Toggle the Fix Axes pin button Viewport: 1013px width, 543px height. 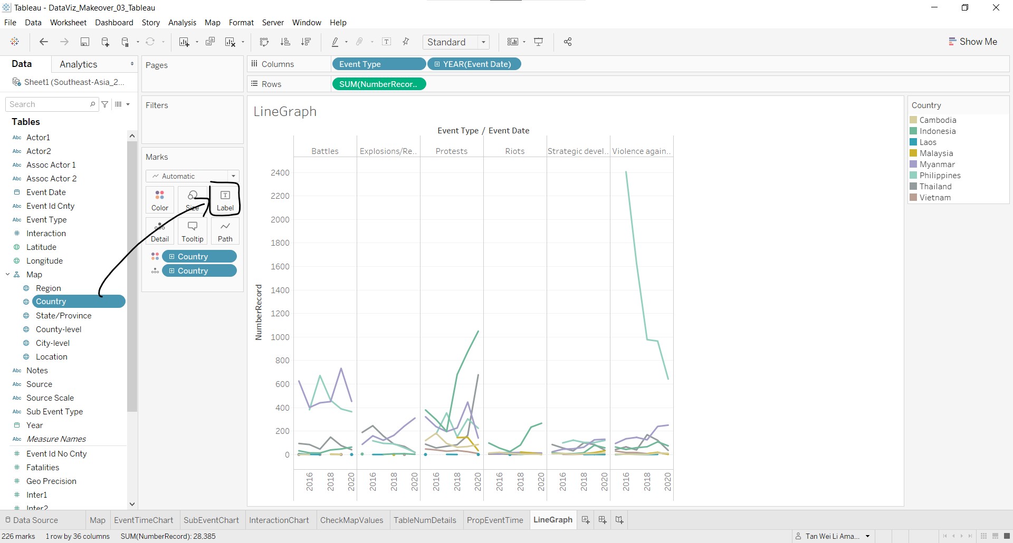[x=406, y=42]
